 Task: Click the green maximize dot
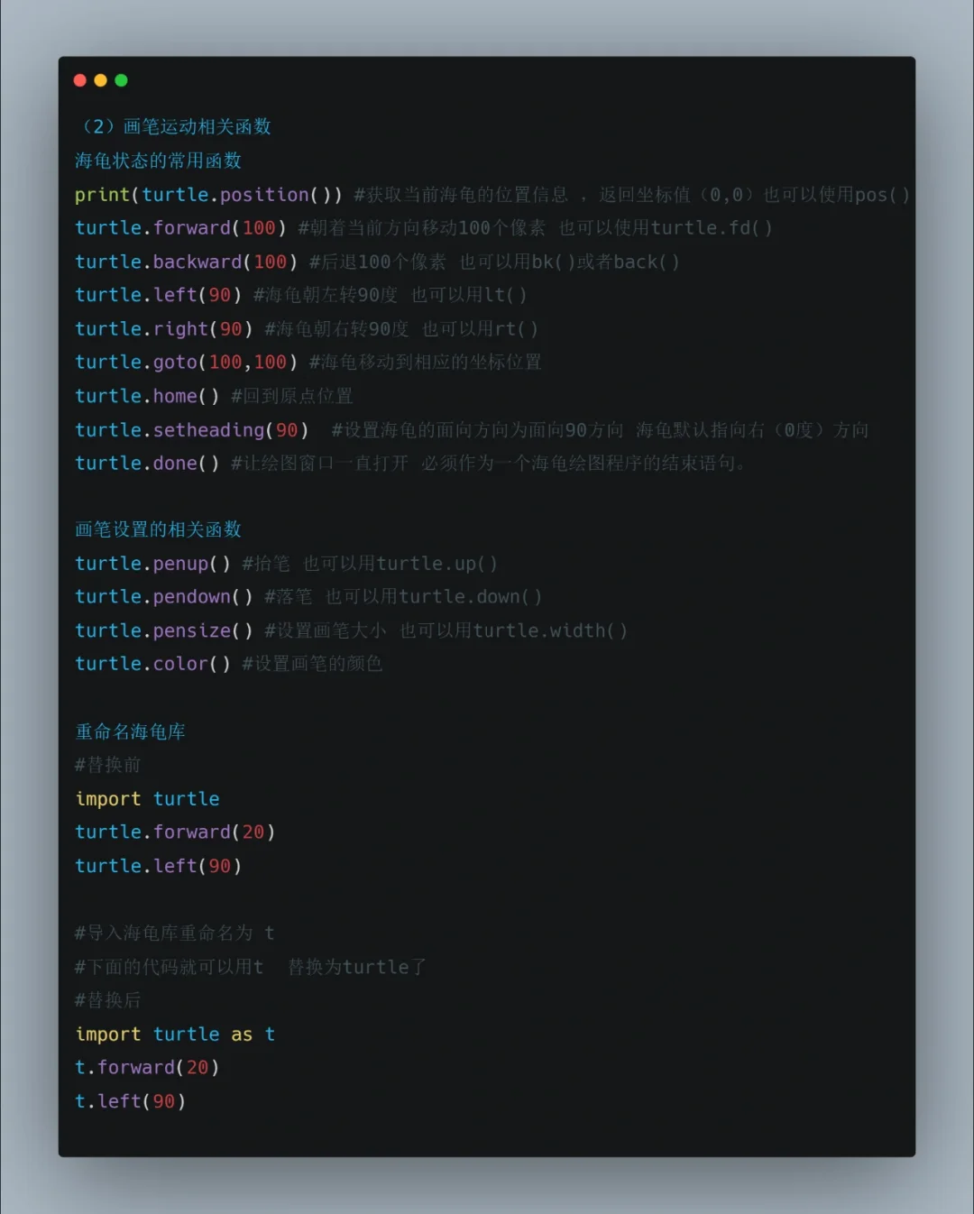pyautogui.click(x=121, y=80)
